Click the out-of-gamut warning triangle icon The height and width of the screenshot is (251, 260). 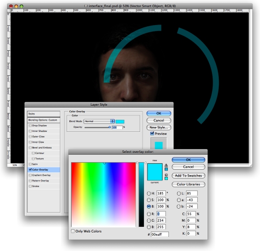pyautogui.click(x=166, y=165)
